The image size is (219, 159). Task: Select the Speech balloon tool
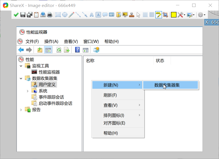coord(105,15)
